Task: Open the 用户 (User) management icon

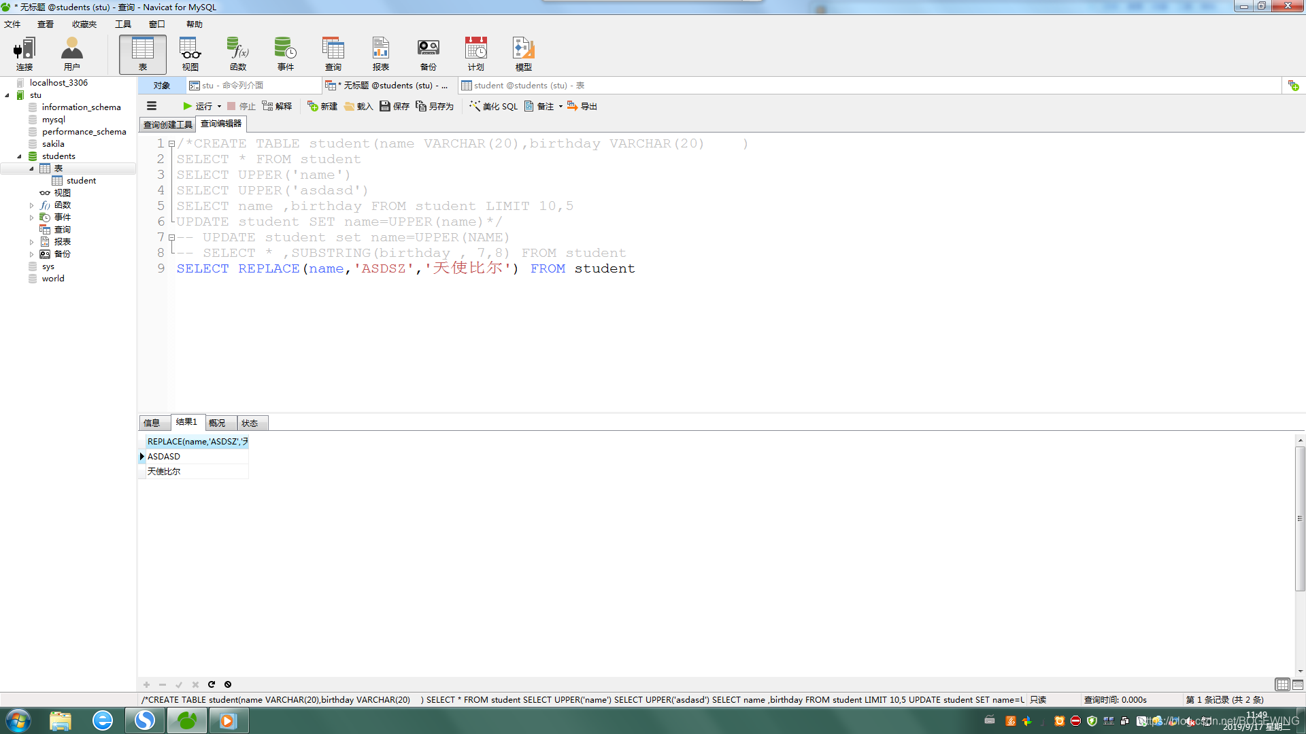Action: (71, 54)
